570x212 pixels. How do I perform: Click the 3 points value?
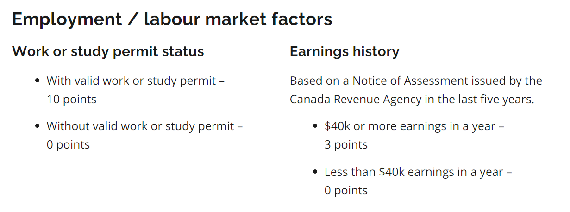coord(346,144)
